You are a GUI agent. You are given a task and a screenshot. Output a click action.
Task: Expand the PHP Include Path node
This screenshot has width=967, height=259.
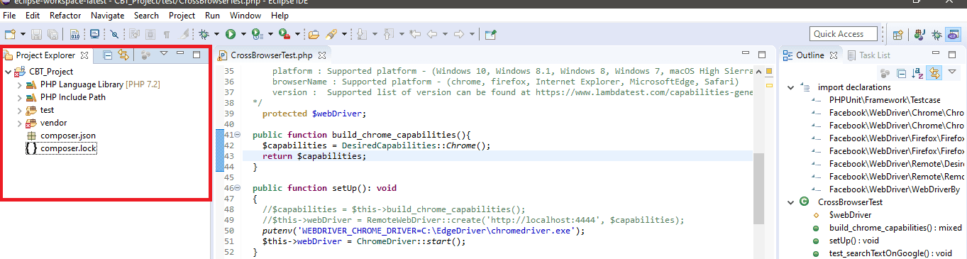[x=19, y=97]
